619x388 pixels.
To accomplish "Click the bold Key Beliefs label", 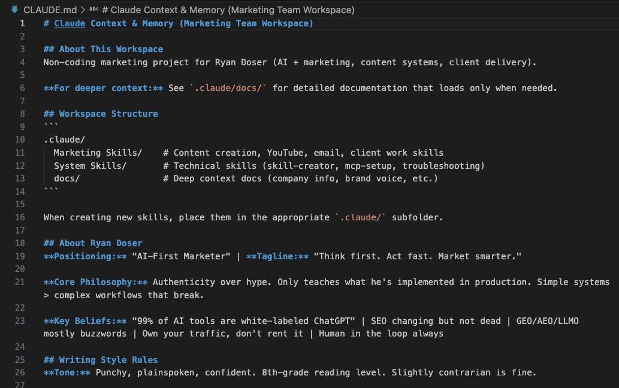I will click(85, 321).
